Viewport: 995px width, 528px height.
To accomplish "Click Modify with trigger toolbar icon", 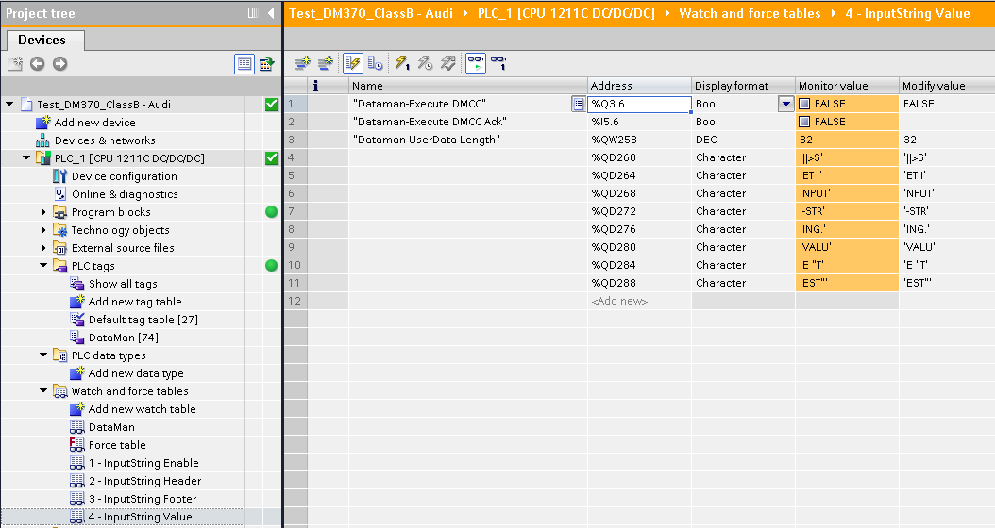I will 425,63.
